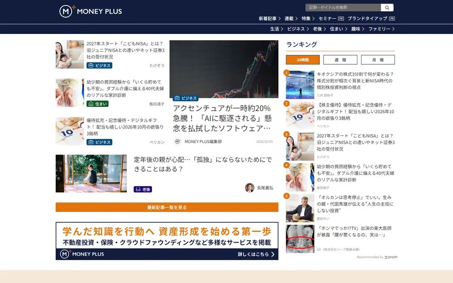Image resolution: width=453 pixels, height=283 pixels.
Task: Click the MONEY PLUS logo in header
Action: pos(91,11)
